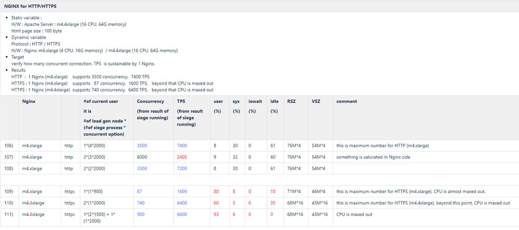
Task: Open the 6400 TPS link in row 110
Action: (182, 202)
